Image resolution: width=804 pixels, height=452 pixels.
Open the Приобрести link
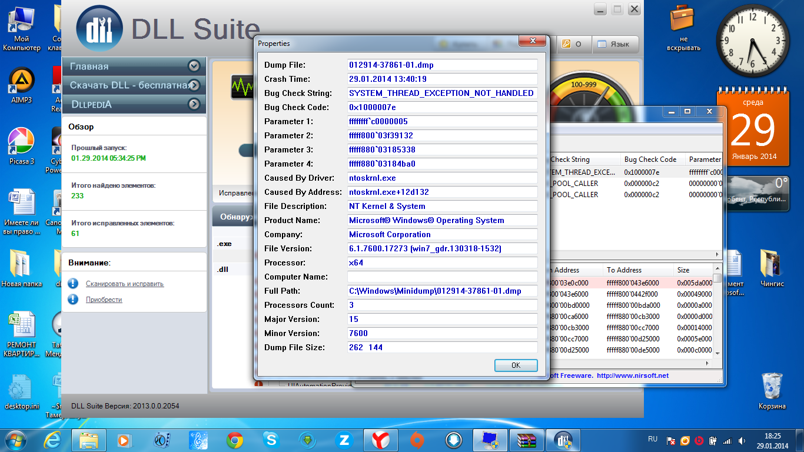[x=104, y=300]
